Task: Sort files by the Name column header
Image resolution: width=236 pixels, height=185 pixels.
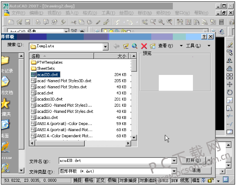Action: pyautogui.click(x=62, y=56)
